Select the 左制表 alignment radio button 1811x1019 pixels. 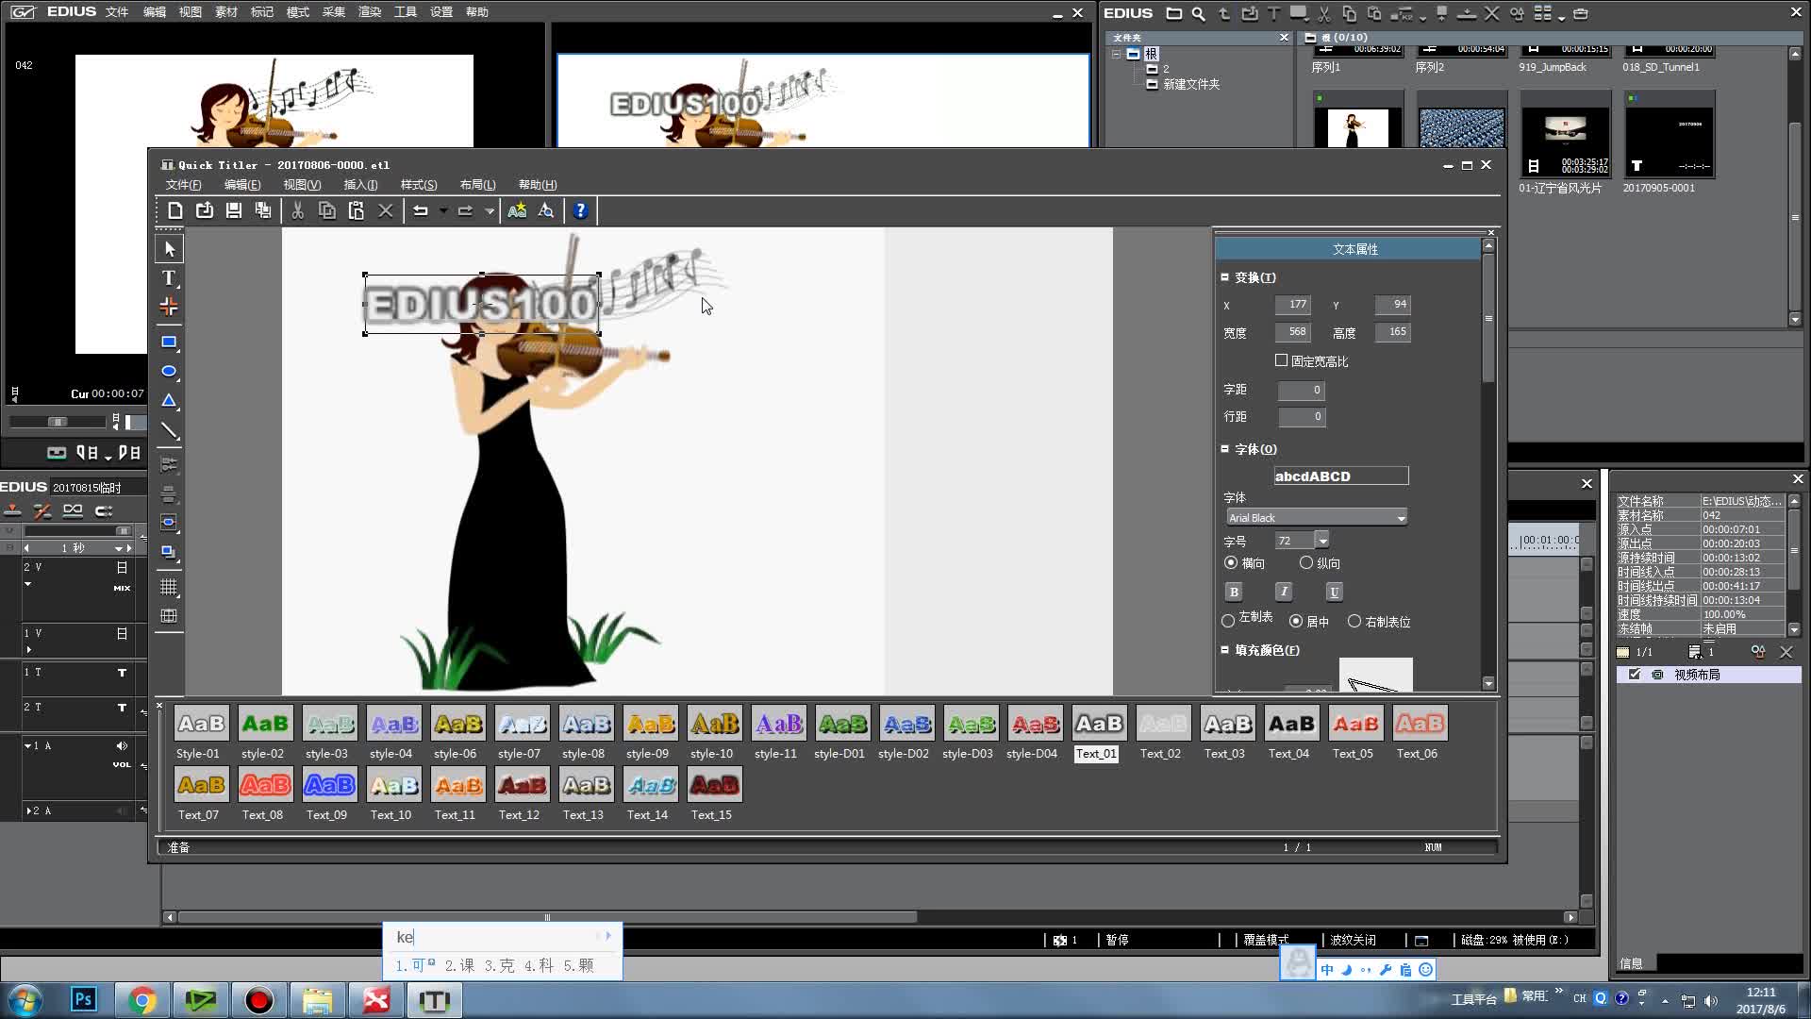click(x=1228, y=621)
